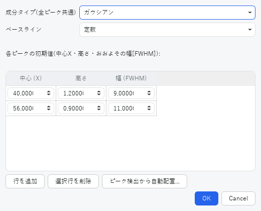Open the 成分タイプ dropdown showing ガウシアン
Viewport: 261px width, 211px height.
click(167, 13)
